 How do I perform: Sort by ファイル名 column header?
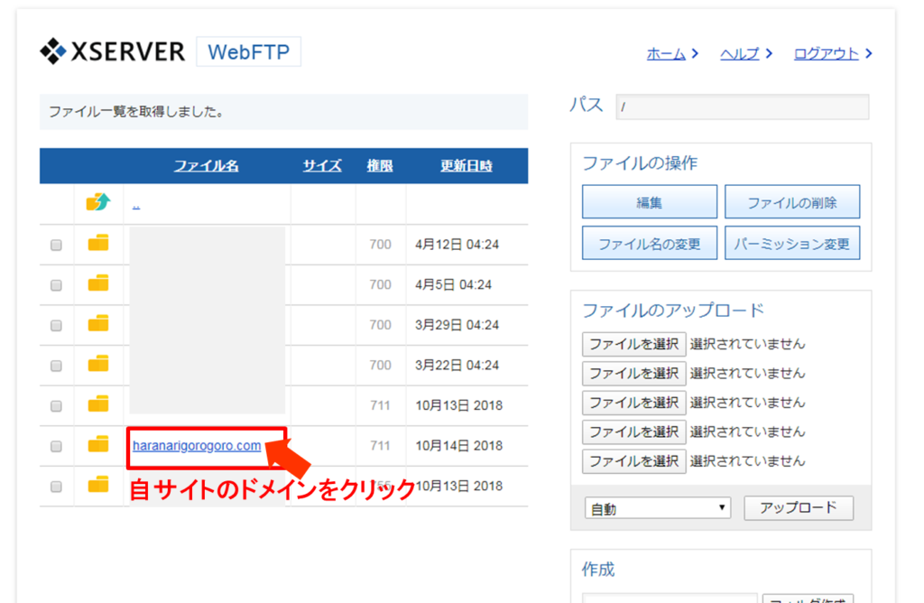pyautogui.click(x=207, y=165)
